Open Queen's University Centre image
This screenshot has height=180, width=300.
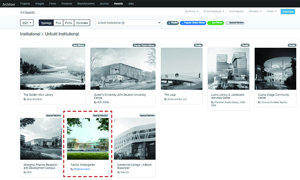pyautogui.click(x=123, y=69)
